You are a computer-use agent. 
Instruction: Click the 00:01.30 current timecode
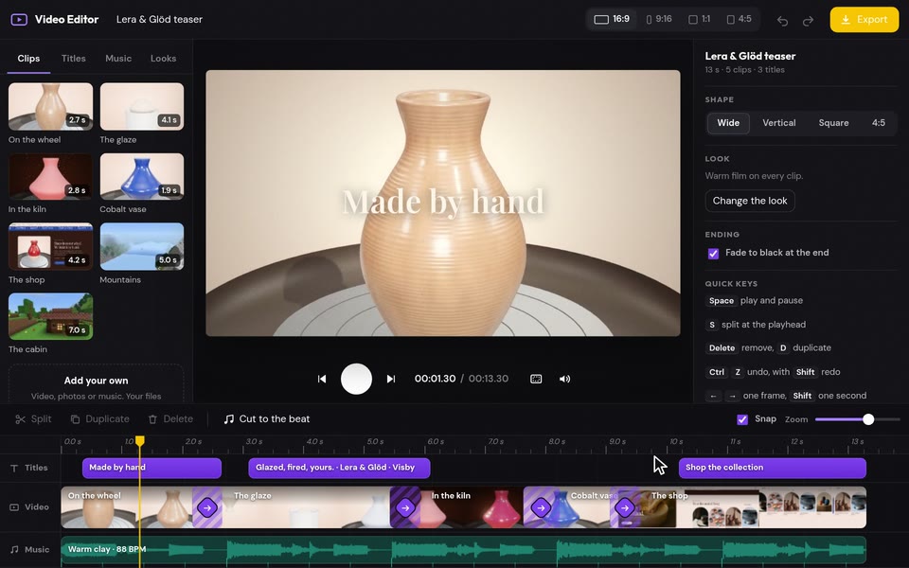coord(435,379)
